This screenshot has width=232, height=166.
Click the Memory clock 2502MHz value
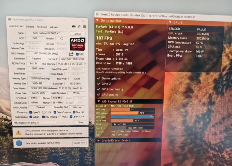pyautogui.click(x=202, y=39)
